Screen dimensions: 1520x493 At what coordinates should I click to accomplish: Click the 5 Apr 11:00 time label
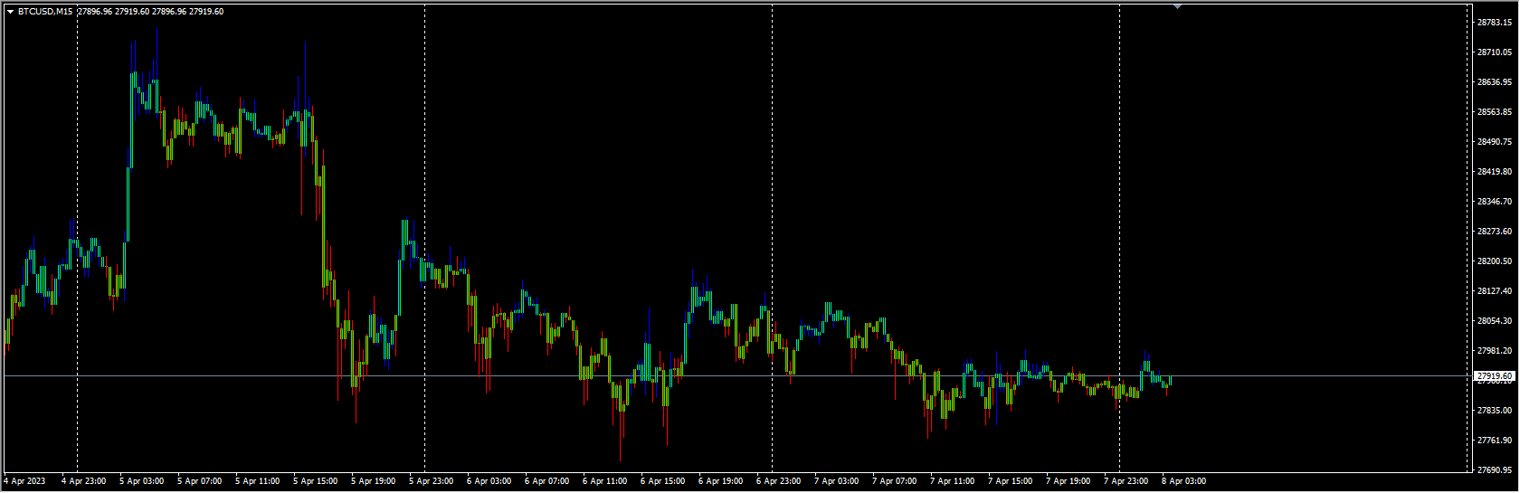pos(257,481)
